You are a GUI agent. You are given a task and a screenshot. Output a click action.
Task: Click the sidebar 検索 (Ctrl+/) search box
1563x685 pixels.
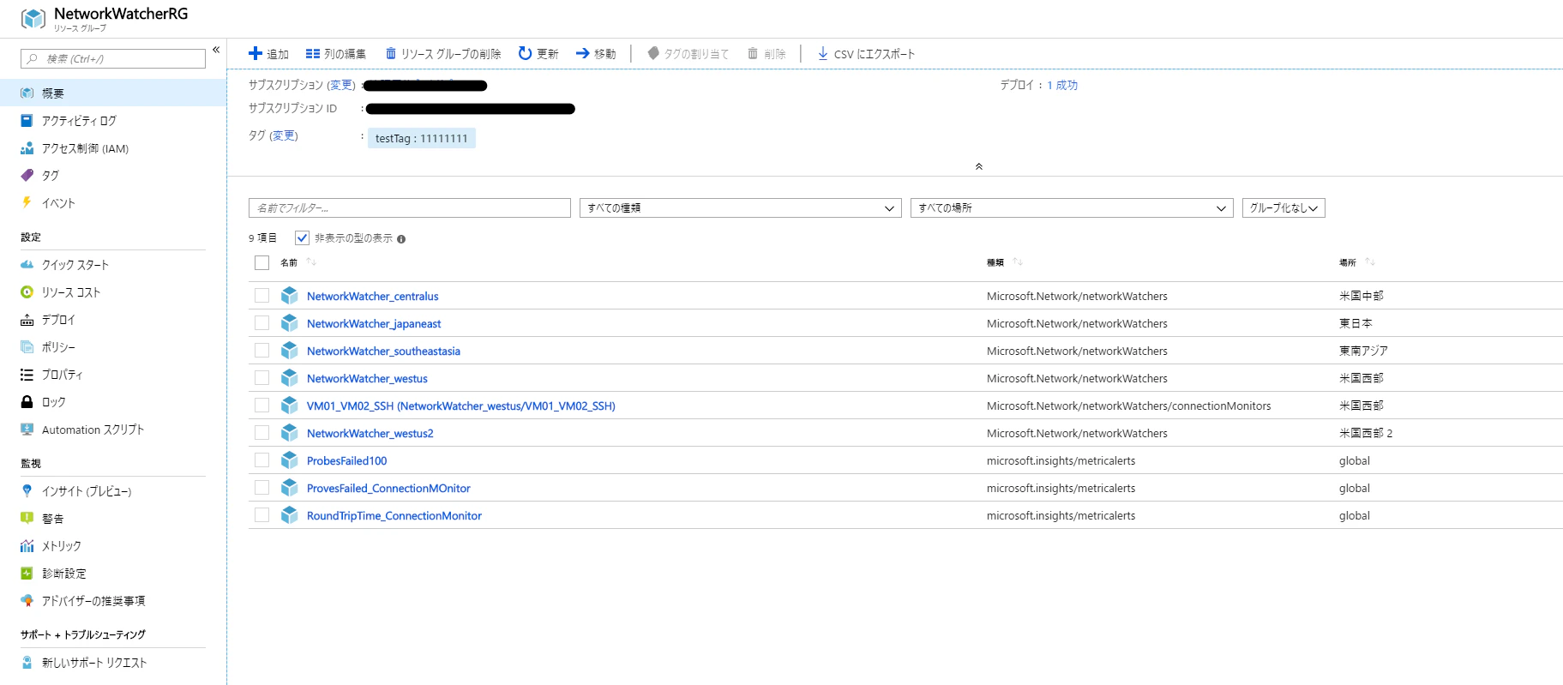(x=113, y=58)
